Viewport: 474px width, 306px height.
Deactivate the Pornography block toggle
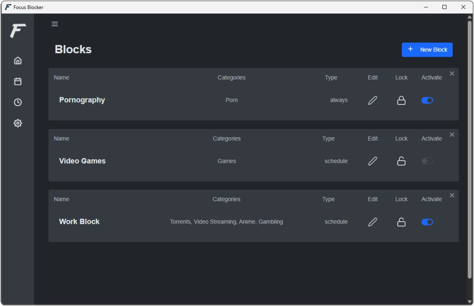pyautogui.click(x=427, y=101)
